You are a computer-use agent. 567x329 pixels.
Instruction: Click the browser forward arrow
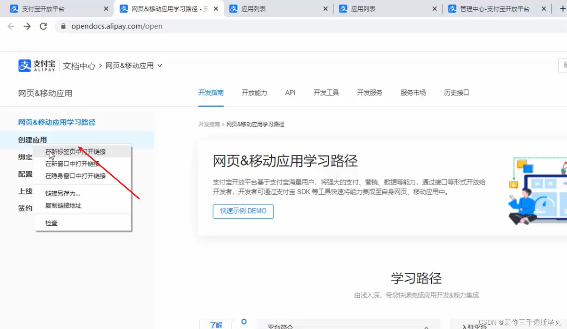pyautogui.click(x=27, y=26)
